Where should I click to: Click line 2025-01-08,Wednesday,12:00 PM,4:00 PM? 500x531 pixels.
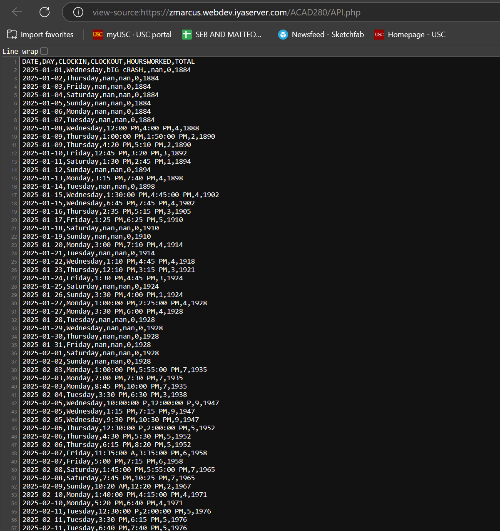coord(110,128)
